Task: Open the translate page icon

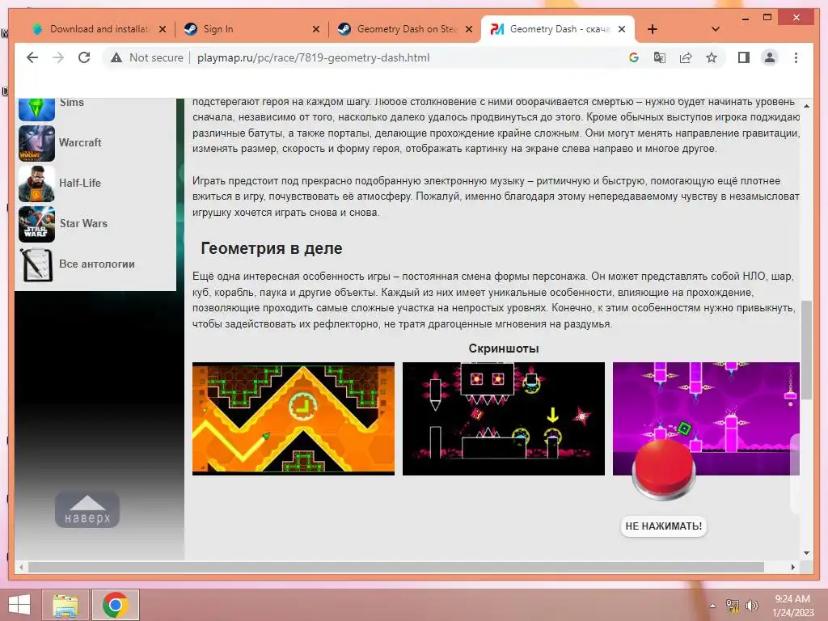Action: [x=660, y=57]
